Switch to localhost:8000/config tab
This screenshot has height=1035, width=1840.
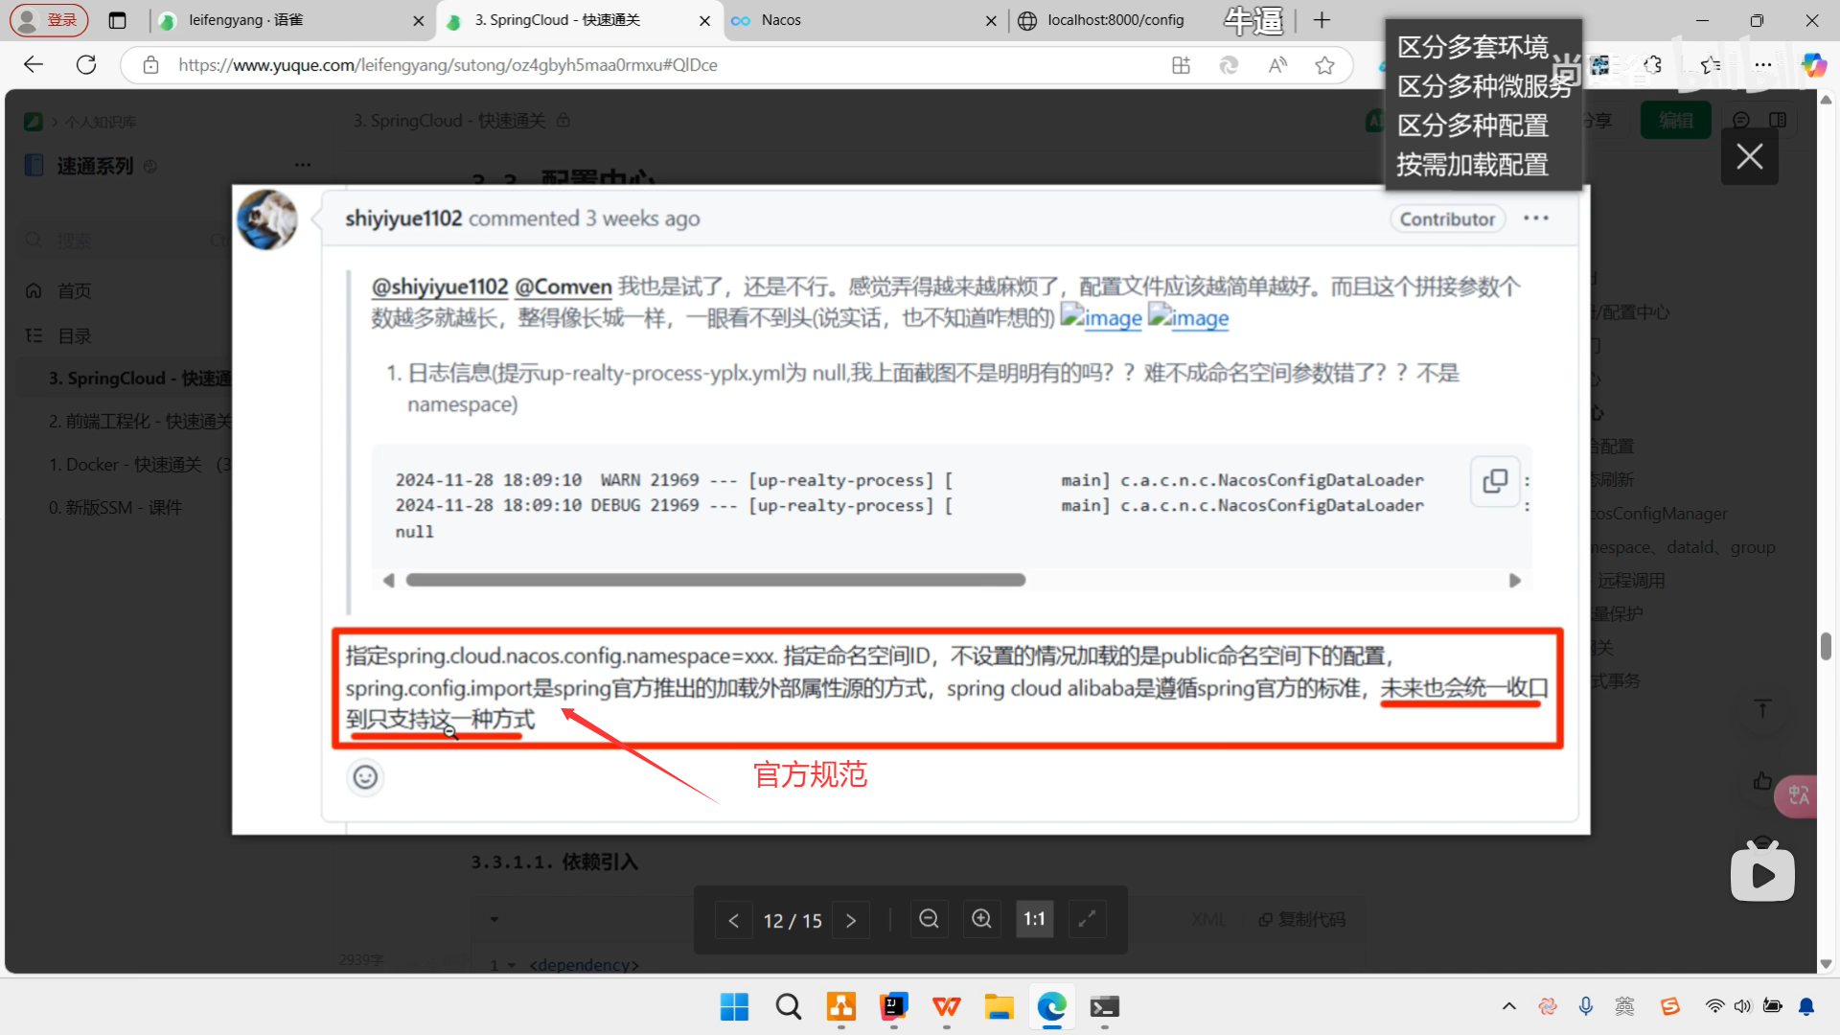(1115, 20)
